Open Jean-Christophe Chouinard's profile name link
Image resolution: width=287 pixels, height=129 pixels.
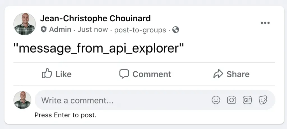click(x=95, y=18)
